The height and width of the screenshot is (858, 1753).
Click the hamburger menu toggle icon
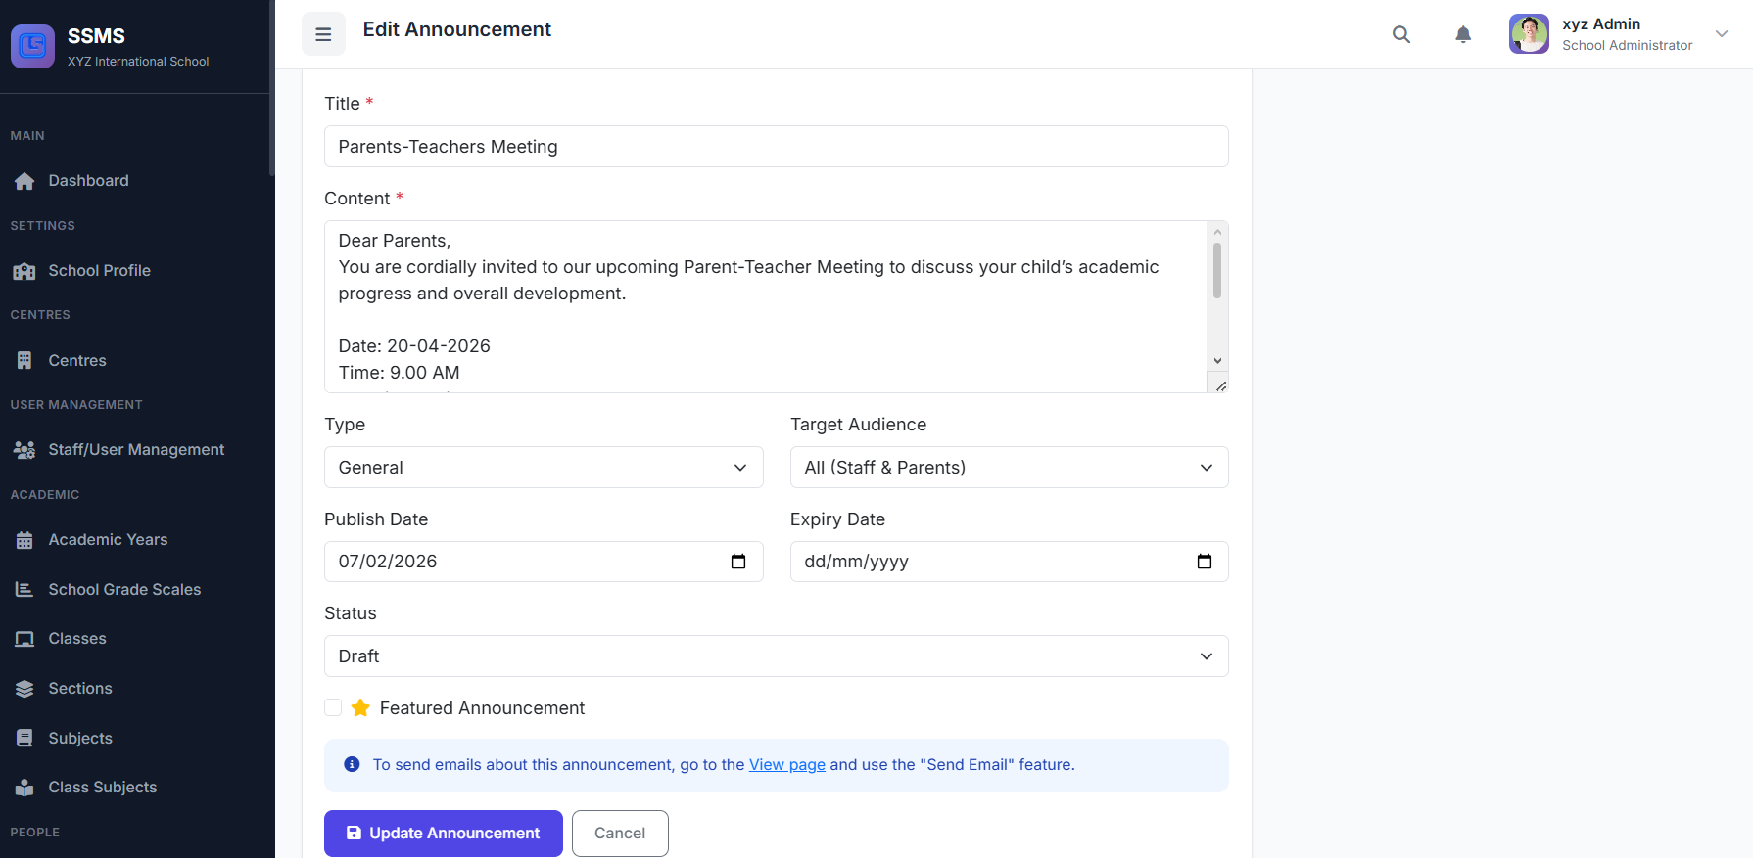click(323, 34)
